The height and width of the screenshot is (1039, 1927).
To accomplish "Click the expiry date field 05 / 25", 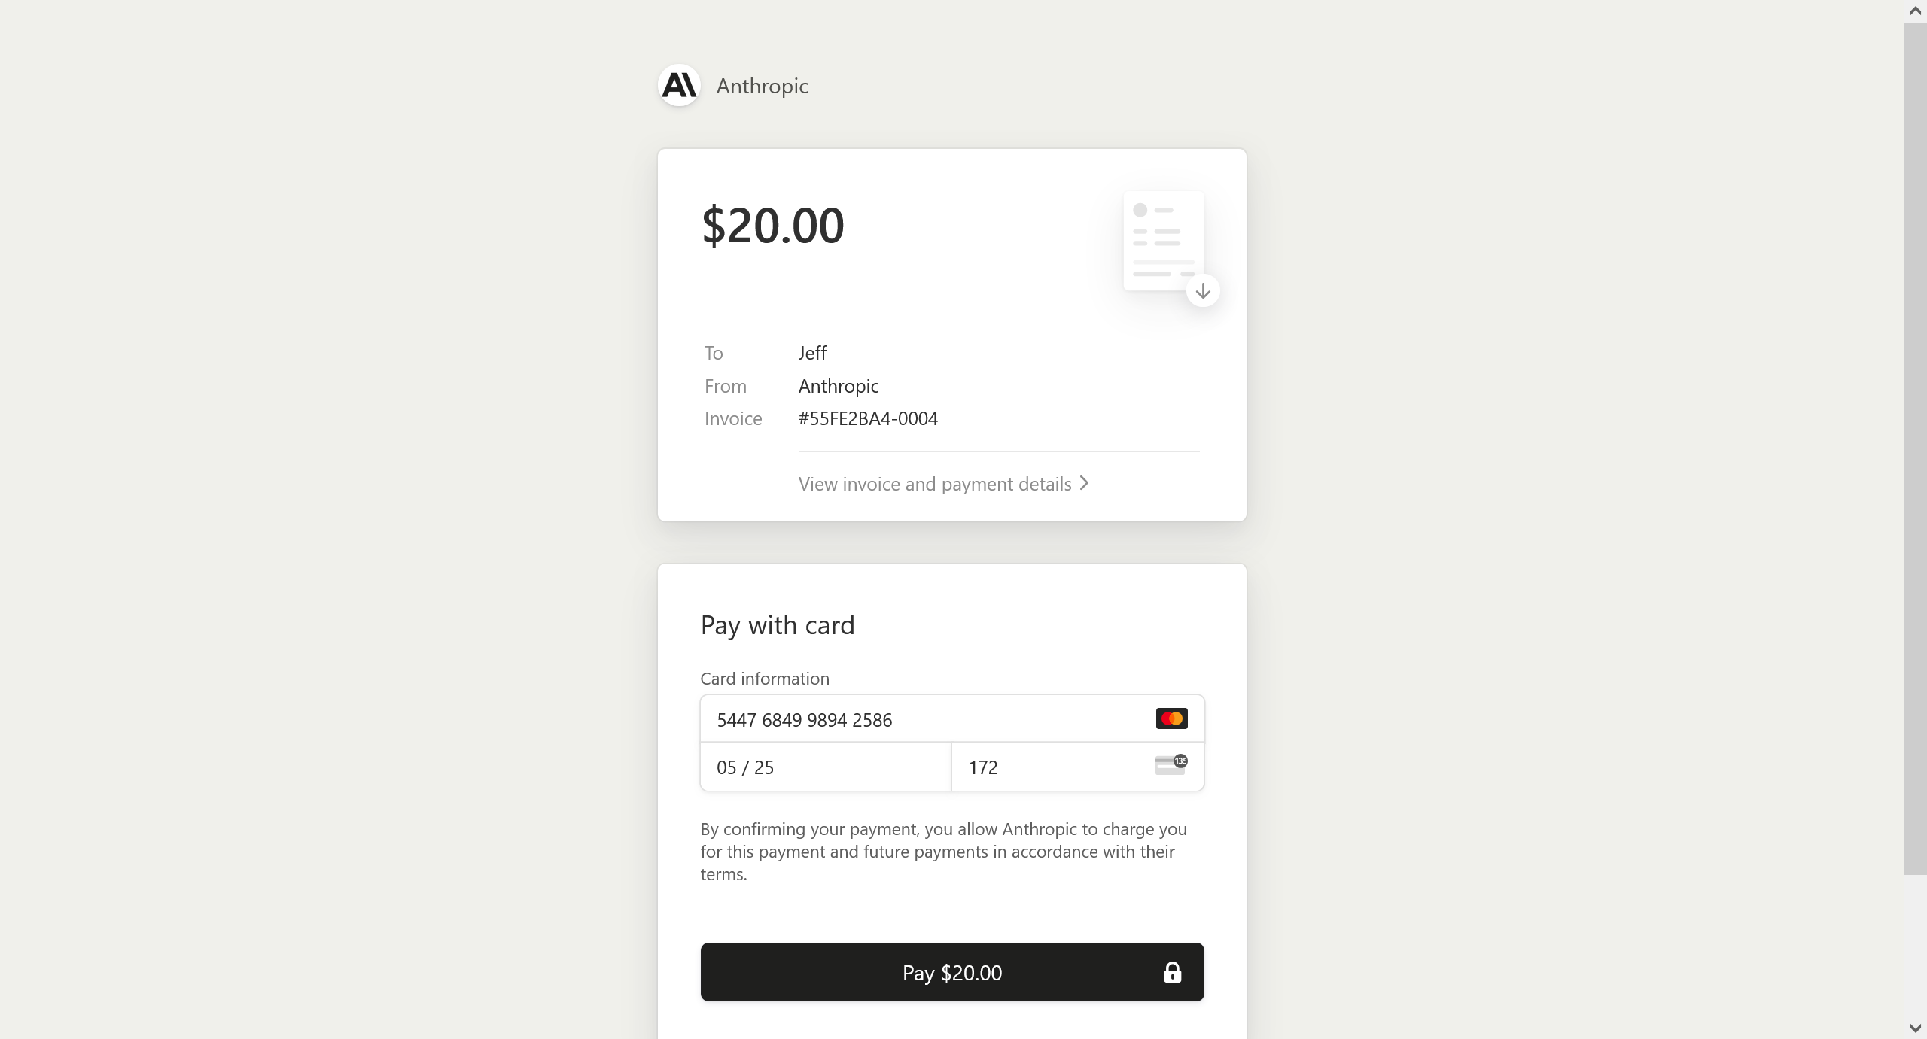I will tap(825, 767).
